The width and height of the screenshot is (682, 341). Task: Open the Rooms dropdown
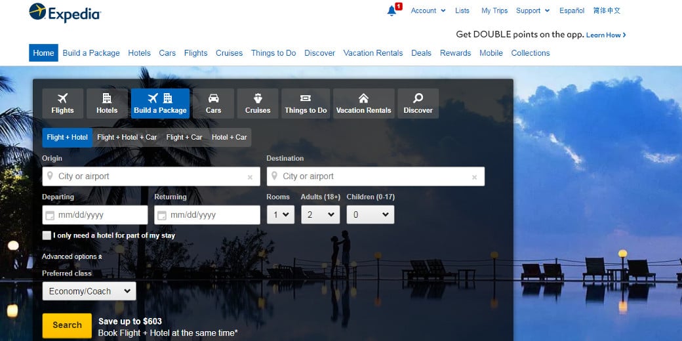coord(280,214)
